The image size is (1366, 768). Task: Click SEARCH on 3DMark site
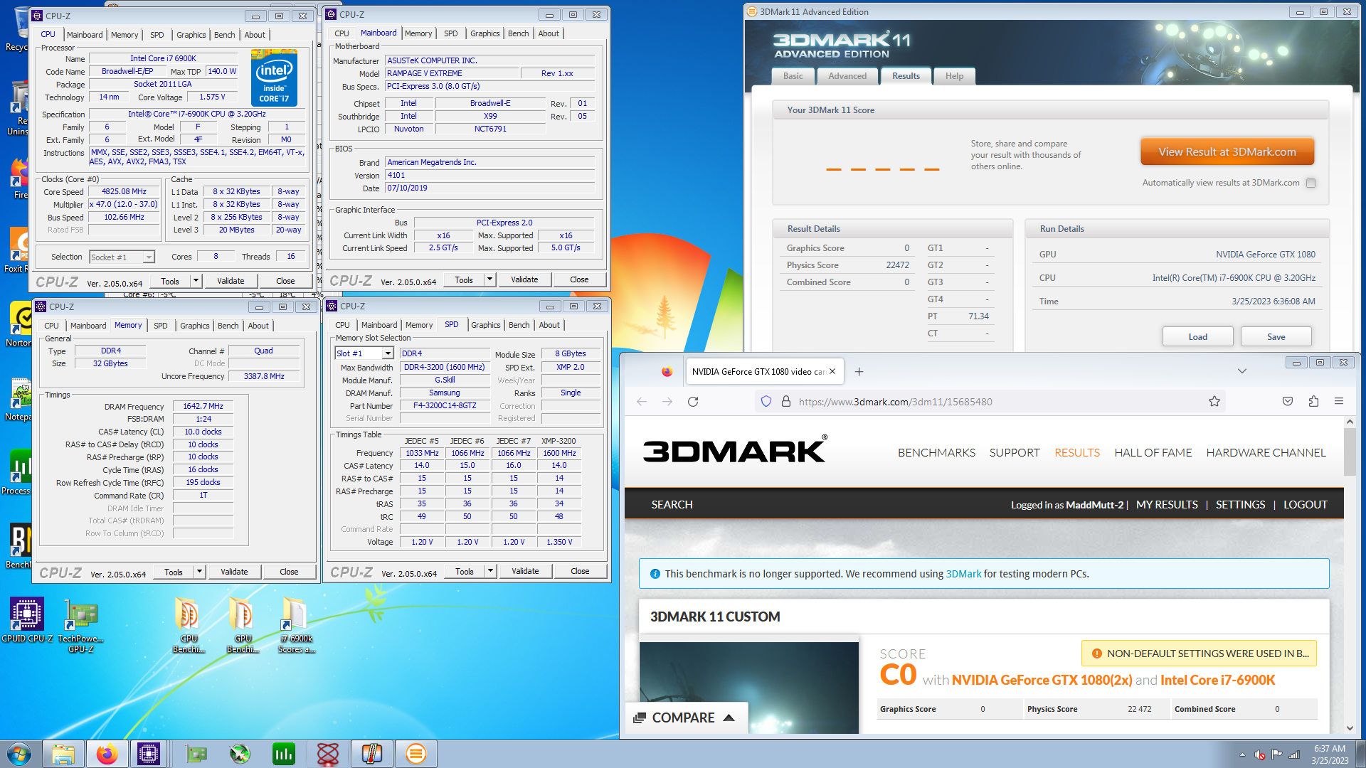pyautogui.click(x=672, y=504)
